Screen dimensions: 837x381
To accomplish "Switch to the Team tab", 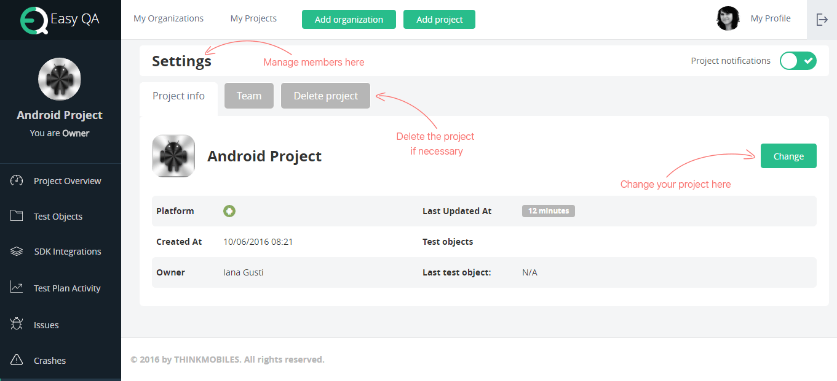I will tap(249, 96).
